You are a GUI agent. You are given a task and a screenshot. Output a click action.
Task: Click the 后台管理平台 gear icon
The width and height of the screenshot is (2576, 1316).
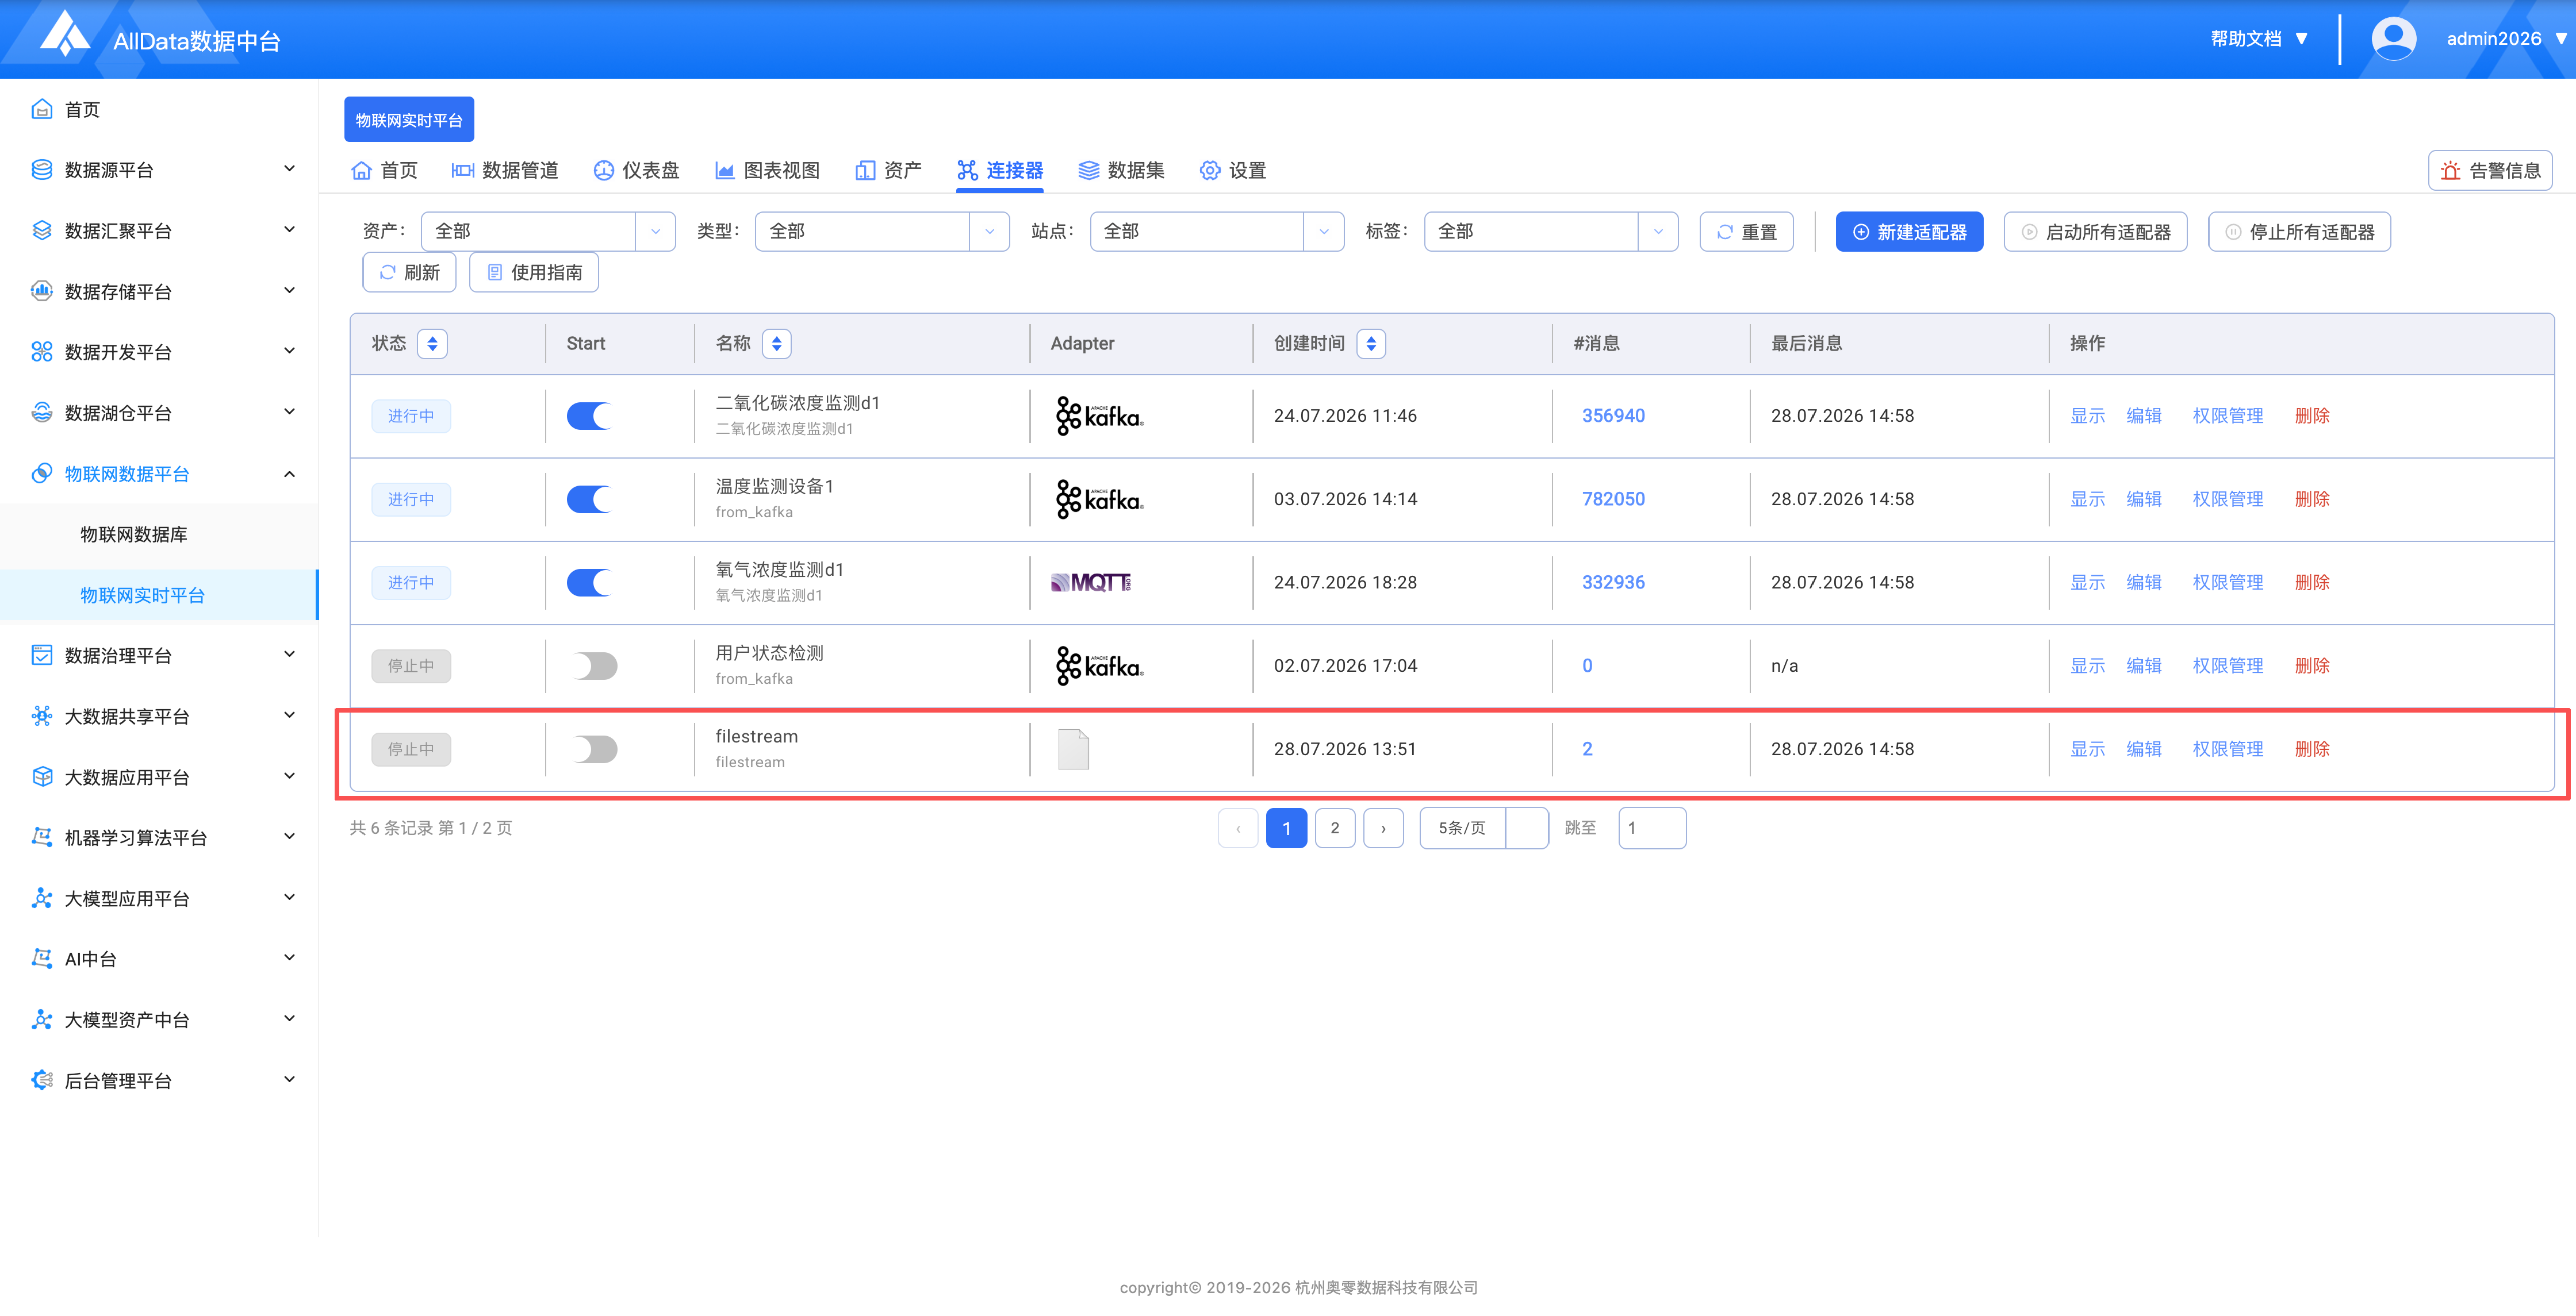[42, 1080]
